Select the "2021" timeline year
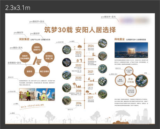Viewport: 160px width, 129px height. pos(90,72)
